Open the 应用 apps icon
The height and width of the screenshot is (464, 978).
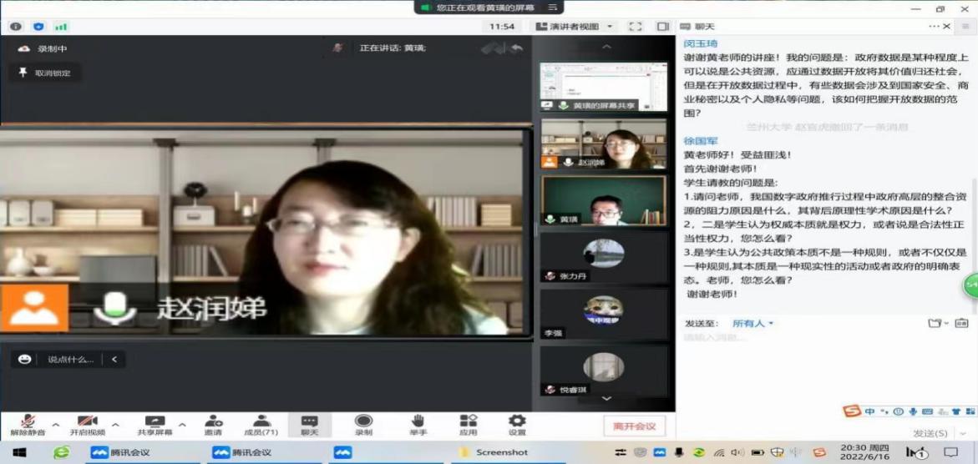pos(468,421)
